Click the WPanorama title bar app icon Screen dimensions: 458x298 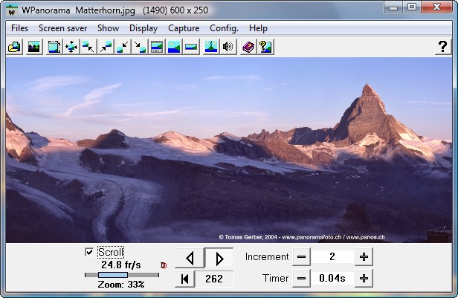12,11
